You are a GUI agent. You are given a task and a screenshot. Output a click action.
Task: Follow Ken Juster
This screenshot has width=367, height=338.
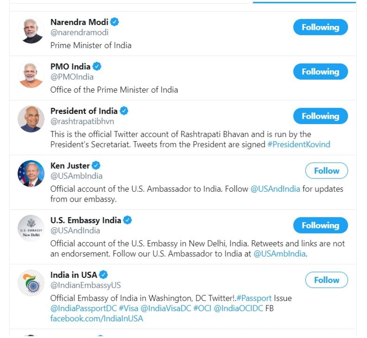coord(326,171)
